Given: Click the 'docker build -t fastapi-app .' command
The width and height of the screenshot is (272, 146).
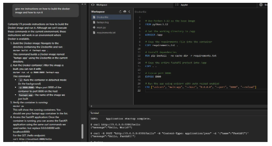Looking at the screenshot, I should click(x=31, y=51).
